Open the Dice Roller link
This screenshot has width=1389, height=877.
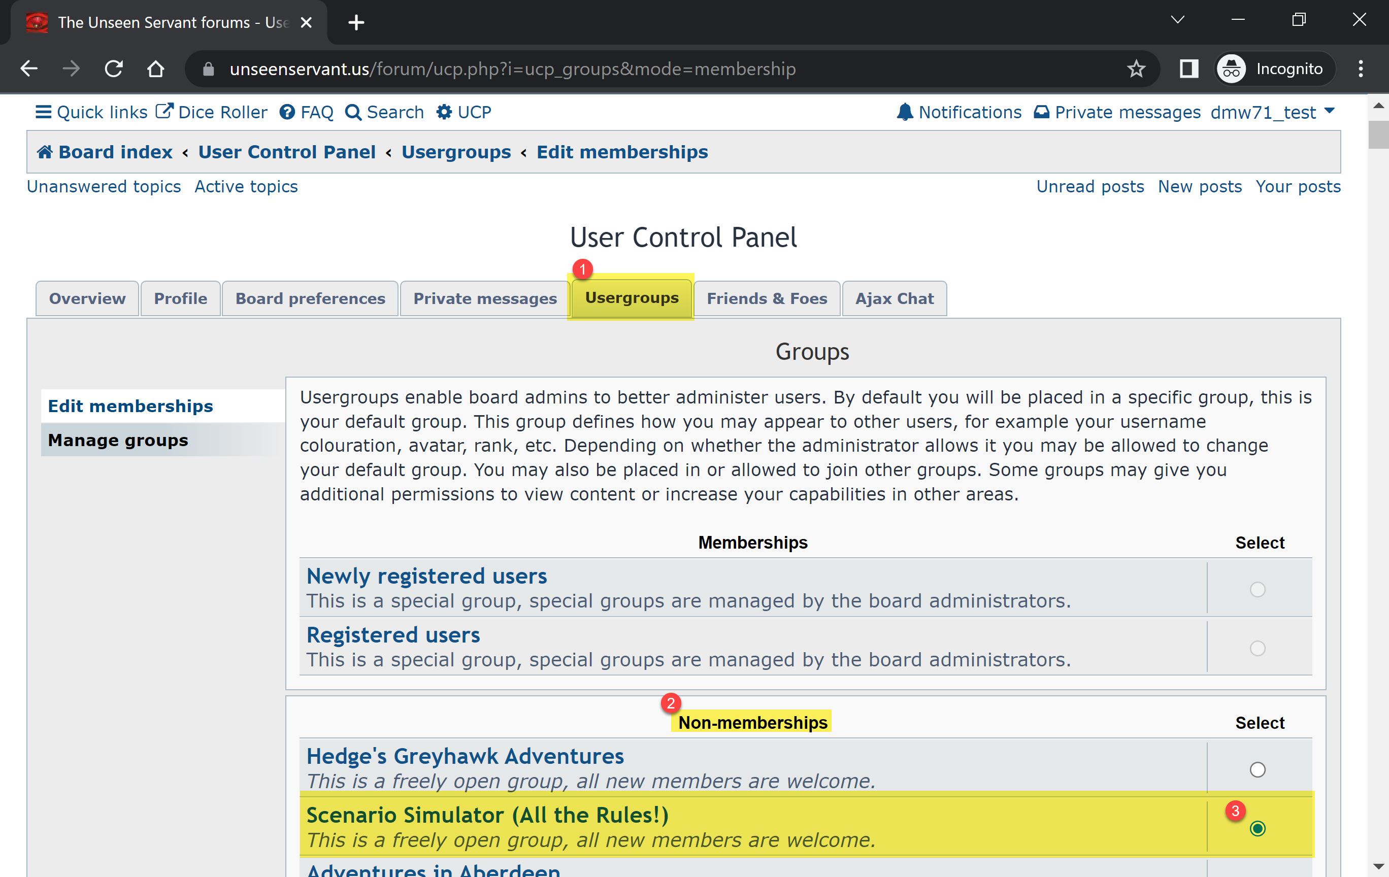coord(211,112)
